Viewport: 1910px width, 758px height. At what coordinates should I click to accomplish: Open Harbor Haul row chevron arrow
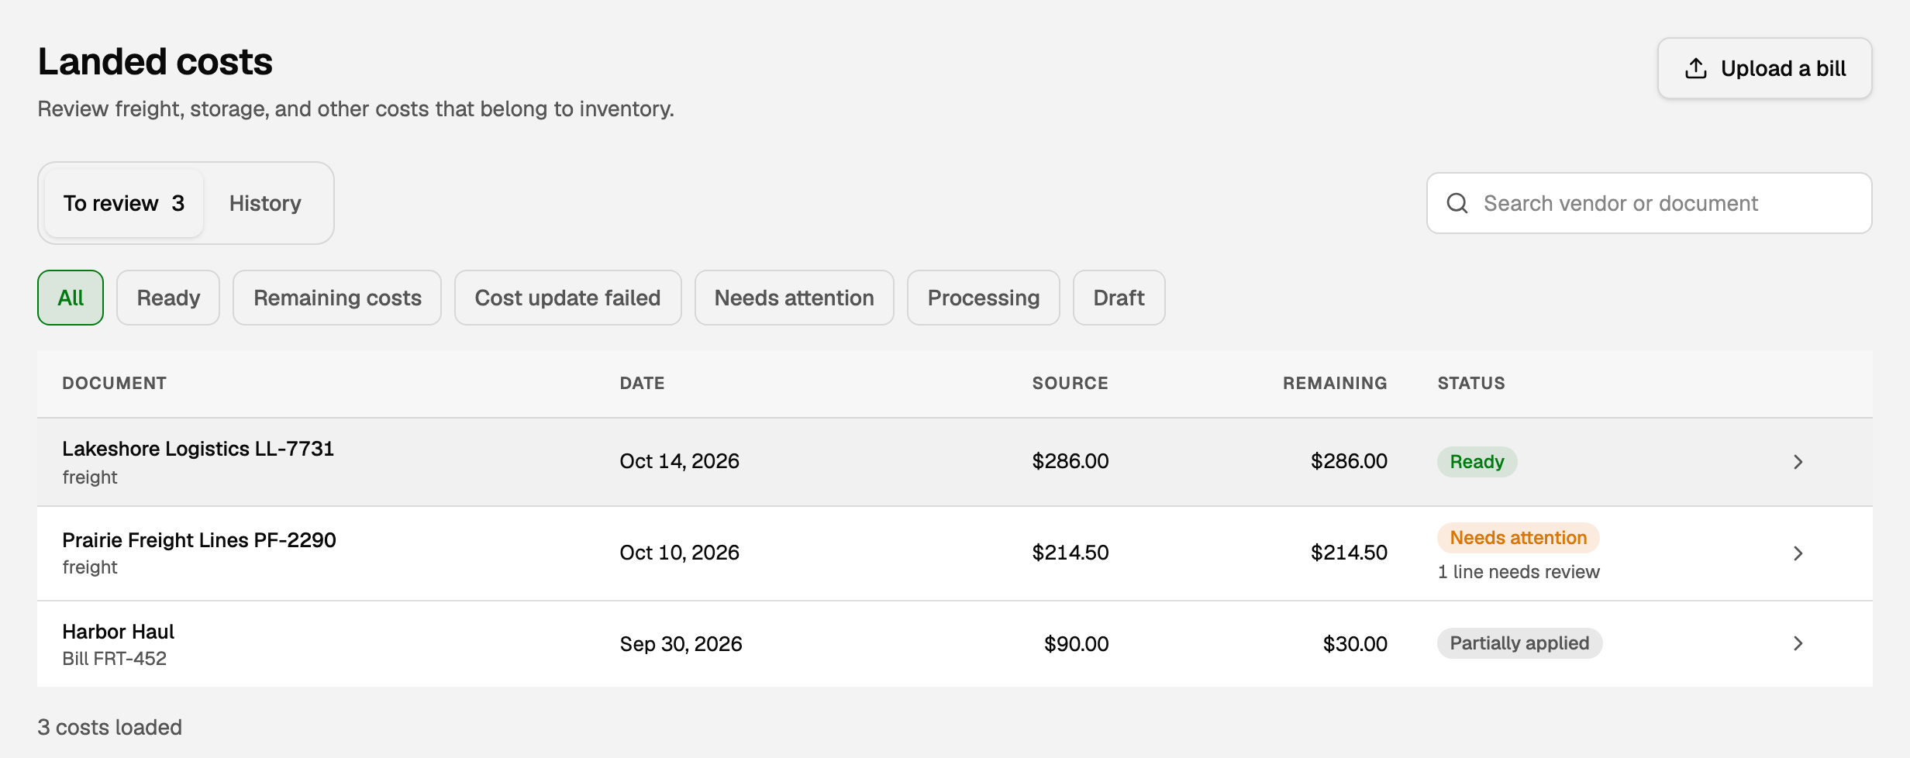pos(1798,643)
